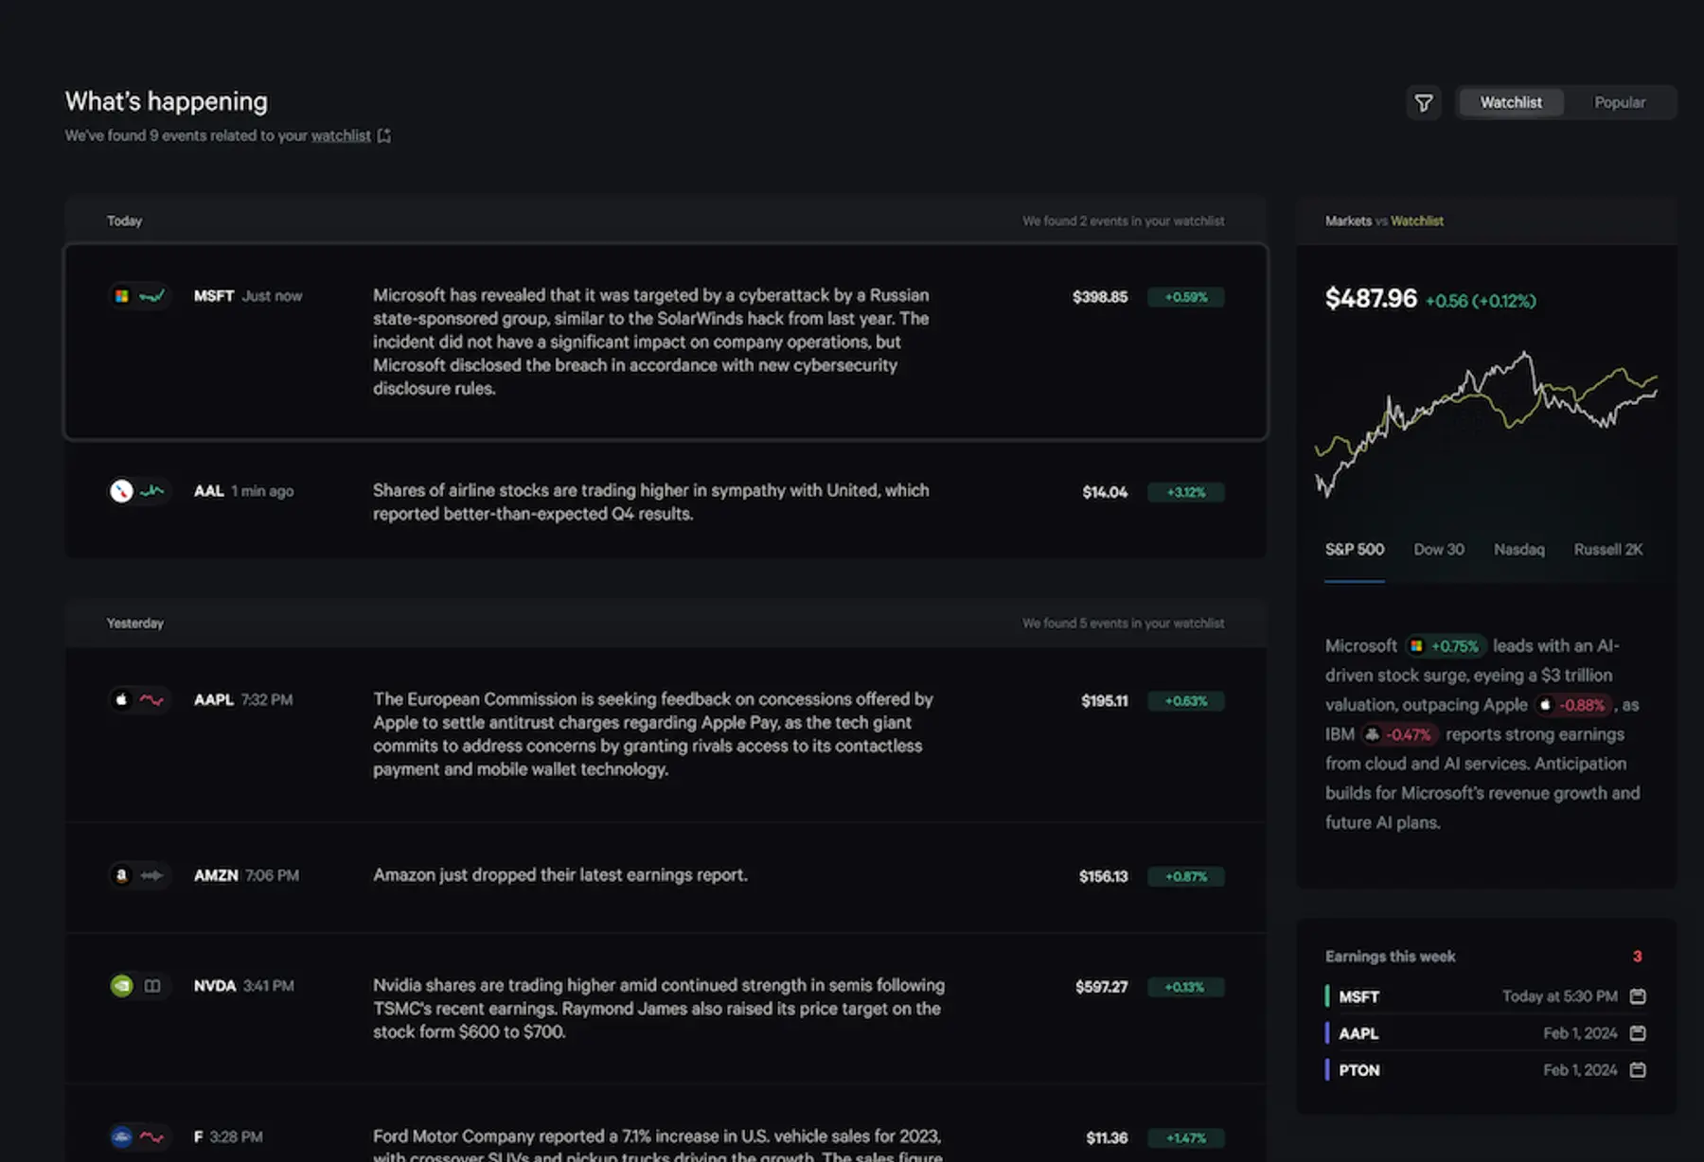Image resolution: width=1704 pixels, height=1162 pixels.
Task: Click the Watchlist label in Markets vs Watchlist
Action: click(1417, 221)
